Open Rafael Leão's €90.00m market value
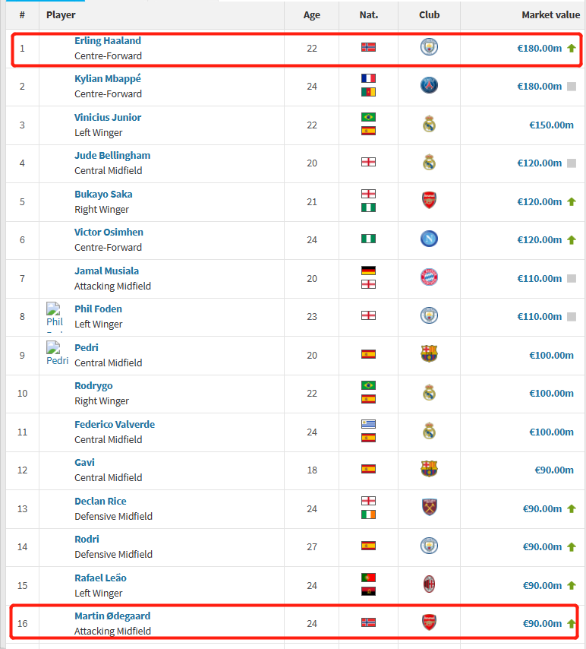This screenshot has width=586, height=649. tap(542, 585)
